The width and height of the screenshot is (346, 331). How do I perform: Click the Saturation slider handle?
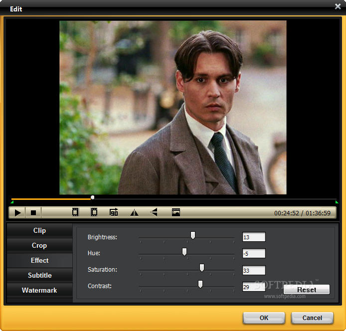point(202,268)
